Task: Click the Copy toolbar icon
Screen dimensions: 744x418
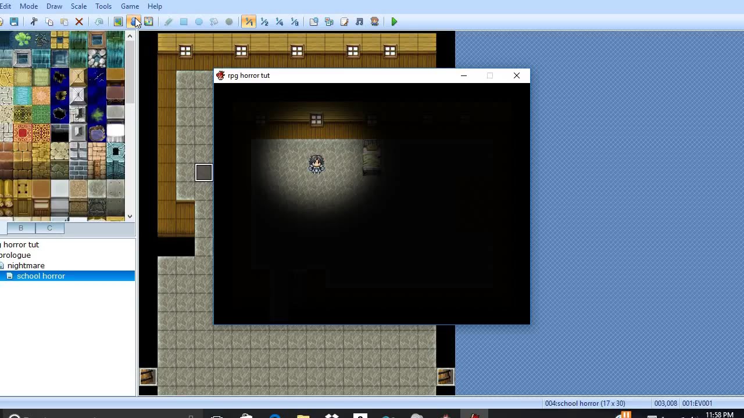Action: 49,22
